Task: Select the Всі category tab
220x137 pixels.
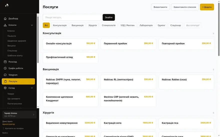Action: pyautogui.click(x=46, y=25)
